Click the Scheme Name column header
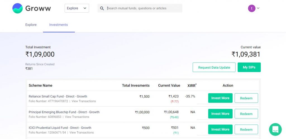Screen dimensions: 286x139 click(x=40, y=85)
